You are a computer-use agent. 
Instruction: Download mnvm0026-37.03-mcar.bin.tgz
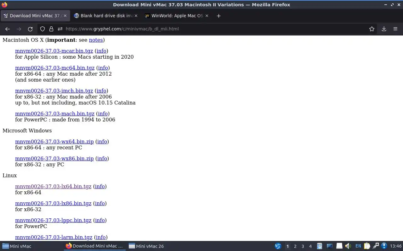point(54,51)
